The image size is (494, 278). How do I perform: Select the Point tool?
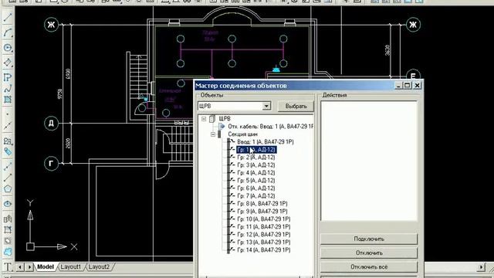coord(8,114)
